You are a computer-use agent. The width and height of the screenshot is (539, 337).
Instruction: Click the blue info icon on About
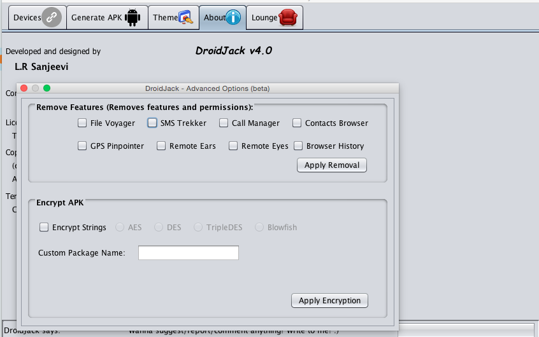(233, 17)
